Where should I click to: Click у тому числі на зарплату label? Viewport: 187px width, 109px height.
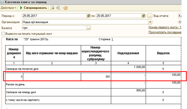(23, 100)
